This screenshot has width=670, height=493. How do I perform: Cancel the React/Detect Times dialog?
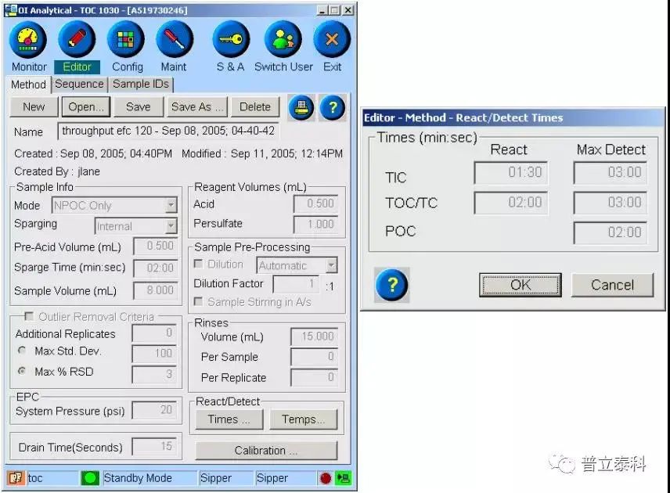coord(612,285)
